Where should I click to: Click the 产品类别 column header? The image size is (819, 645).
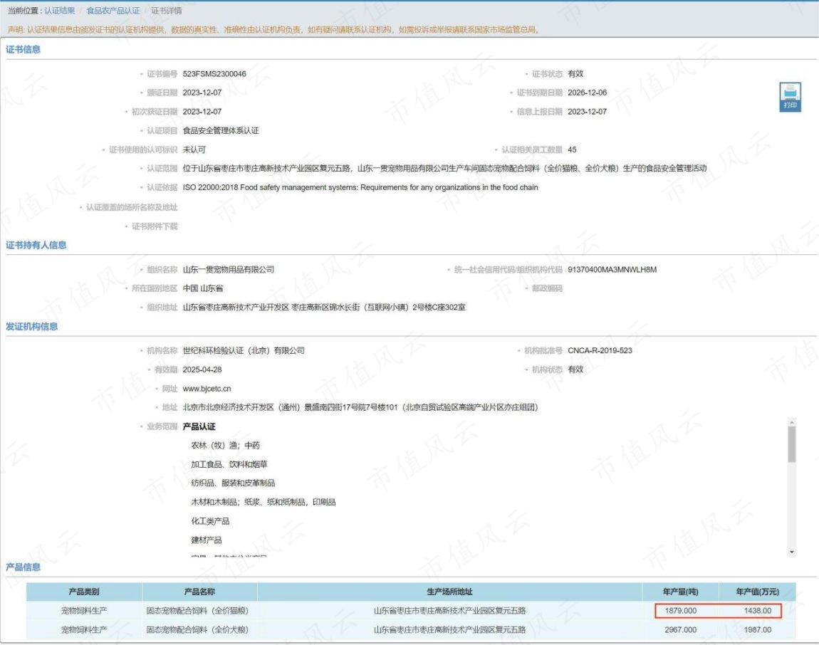tap(83, 592)
